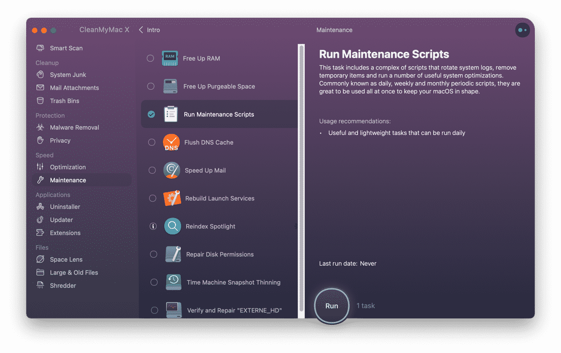Screen dimensions: 561x353
Task: Click the Flush DNS Cache icon
Action: (171, 142)
